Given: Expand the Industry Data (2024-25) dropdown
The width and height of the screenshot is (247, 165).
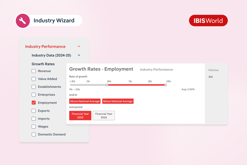Looking at the screenshot, I should (79, 55).
